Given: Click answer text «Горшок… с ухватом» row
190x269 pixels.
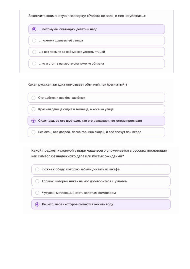Looking at the screenshot, I should coord(85,181).
